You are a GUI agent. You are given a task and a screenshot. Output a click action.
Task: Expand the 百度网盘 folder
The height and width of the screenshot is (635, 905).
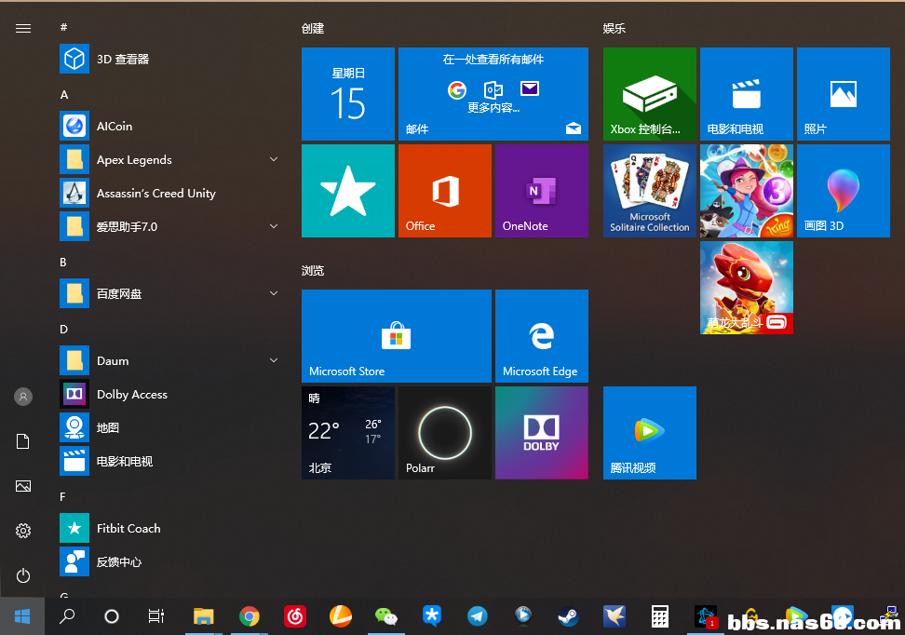pos(274,294)
